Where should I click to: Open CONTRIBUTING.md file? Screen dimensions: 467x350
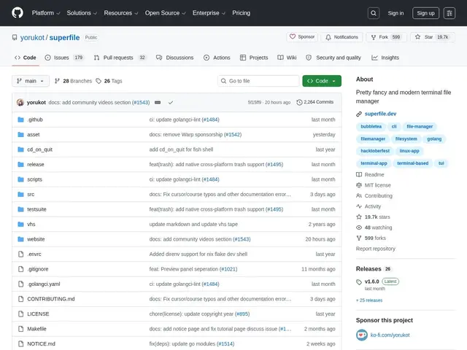(x=51, y=299)
